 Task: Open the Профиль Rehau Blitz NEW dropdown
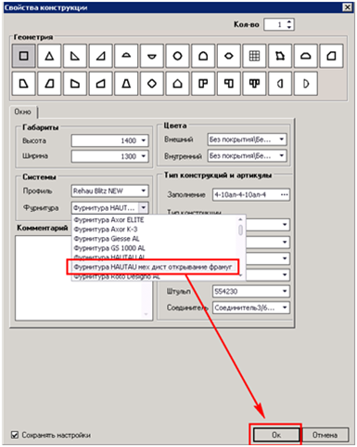coord(144,191)
